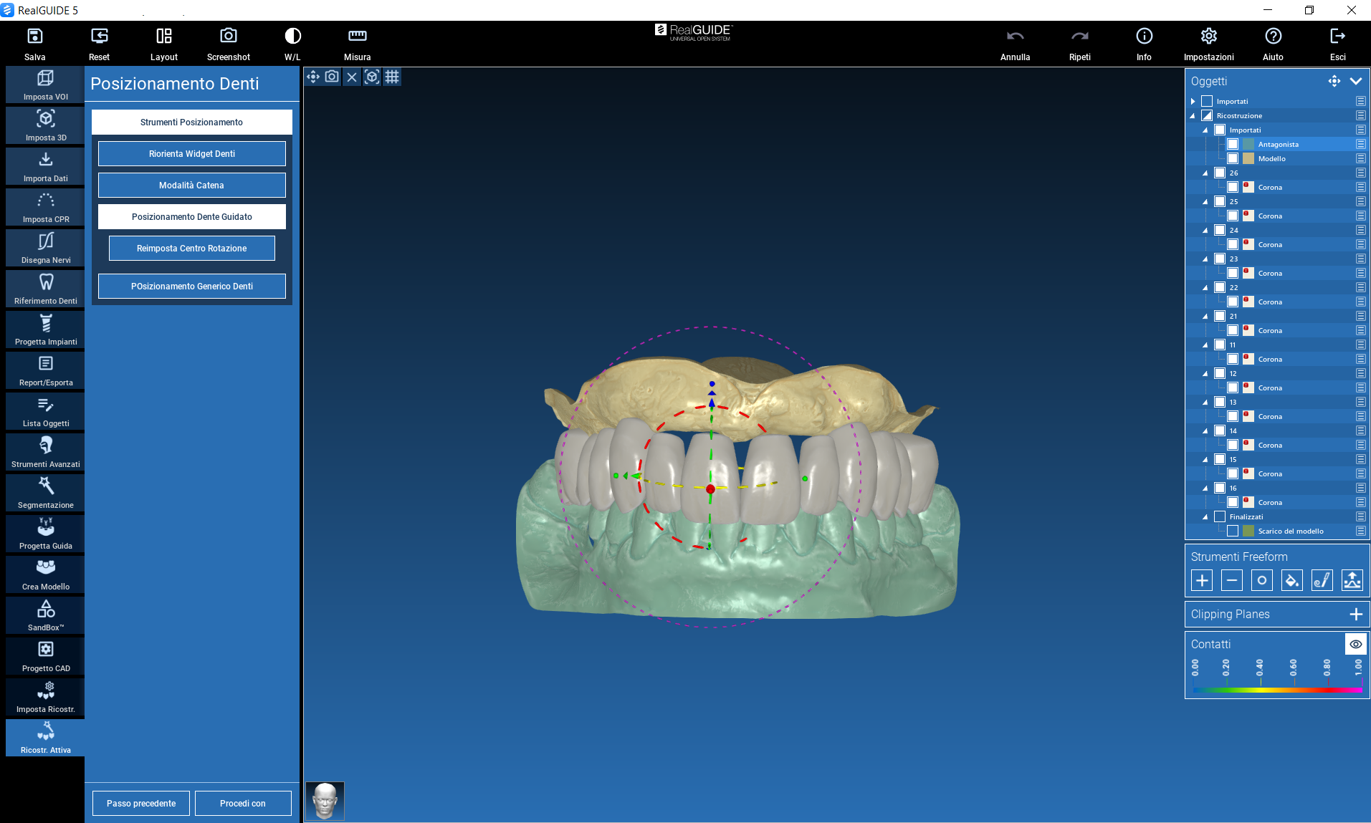This screenshot has width=1371, height=823.
Task: Toggle Contatti visibility eye icon
Action: [x=1355, y=644]
